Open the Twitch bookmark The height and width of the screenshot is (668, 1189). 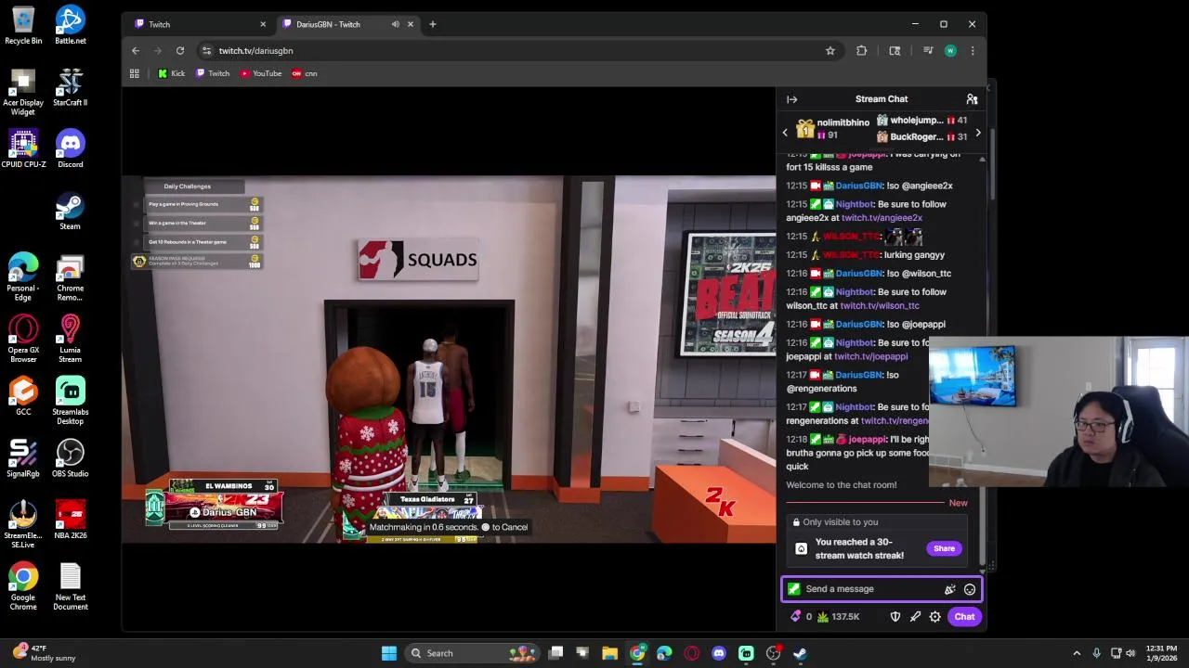(213, 73)
